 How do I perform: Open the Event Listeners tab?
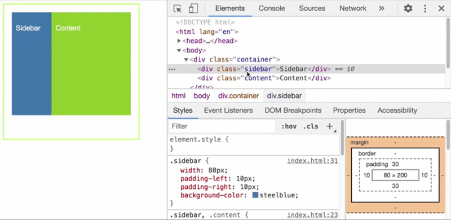pos(228,111)
